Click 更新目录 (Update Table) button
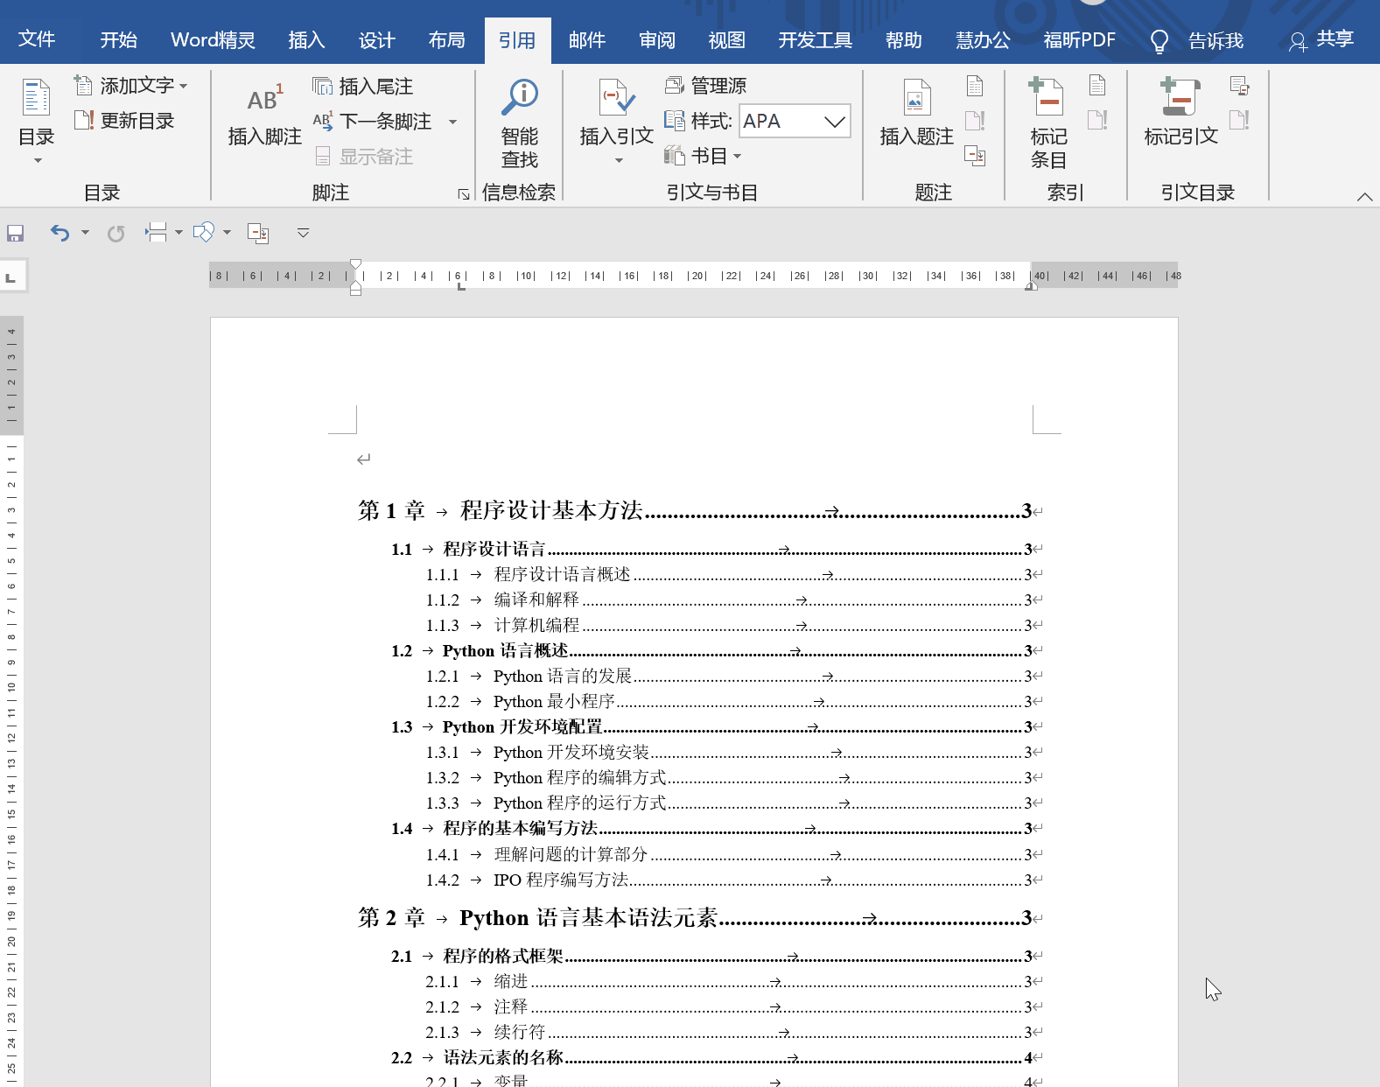Image resolution: width=1380 pixels, height=1087 pixels. 124,121
